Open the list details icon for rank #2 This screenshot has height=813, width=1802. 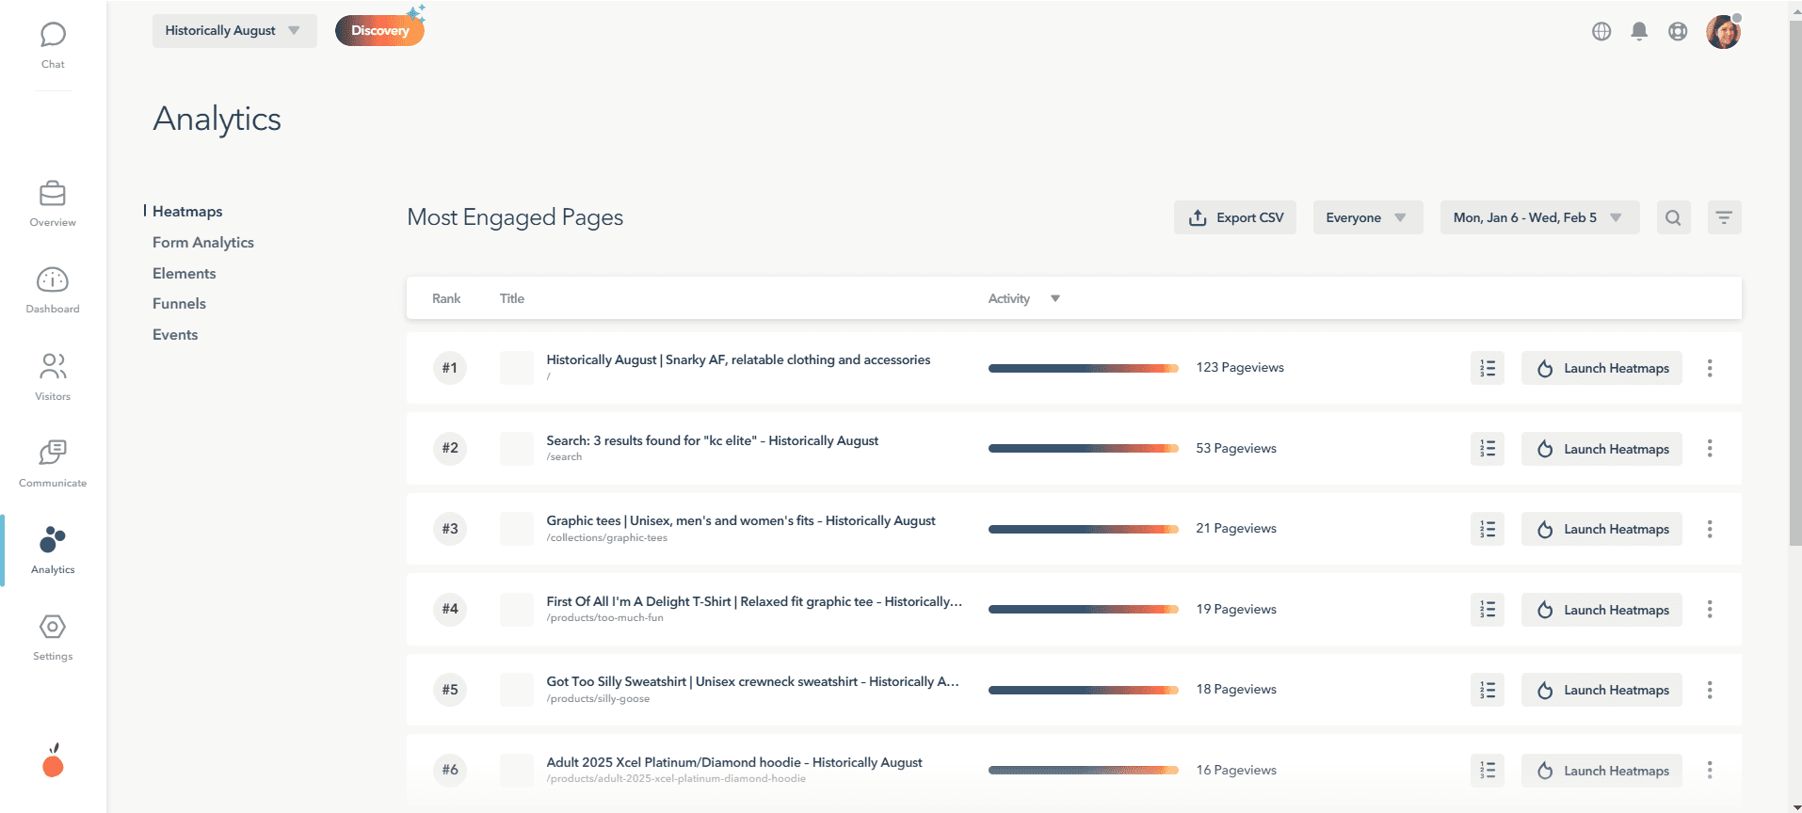(1488, 449)
